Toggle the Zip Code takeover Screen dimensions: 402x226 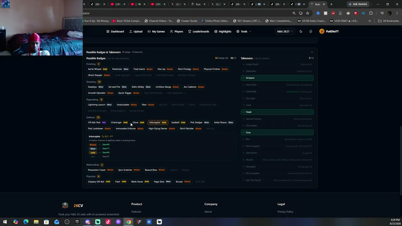pos(277,98)
